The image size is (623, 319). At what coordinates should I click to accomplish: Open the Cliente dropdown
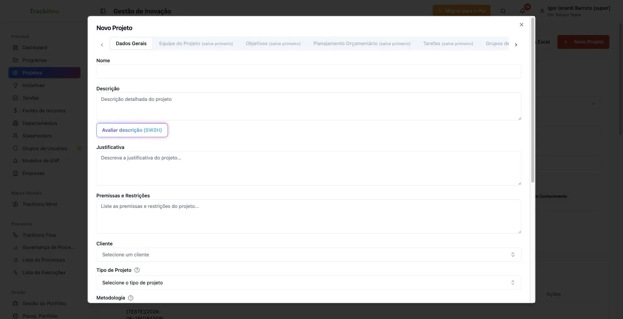point(309,255)
